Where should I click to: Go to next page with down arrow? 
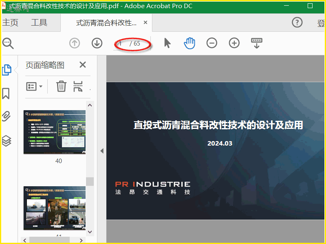(97, 43)
